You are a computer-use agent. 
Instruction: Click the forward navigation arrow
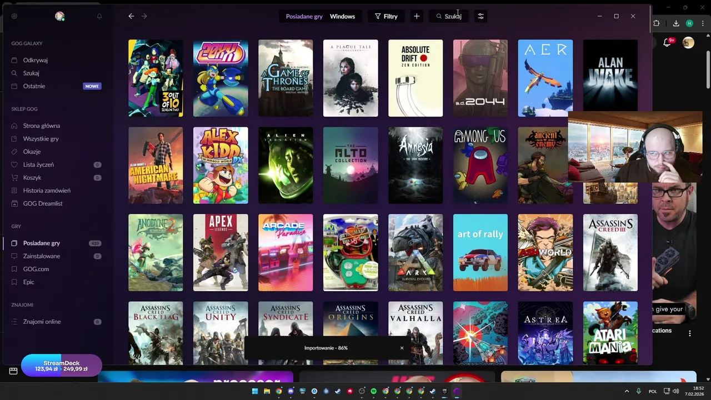(x=144, y=16)
